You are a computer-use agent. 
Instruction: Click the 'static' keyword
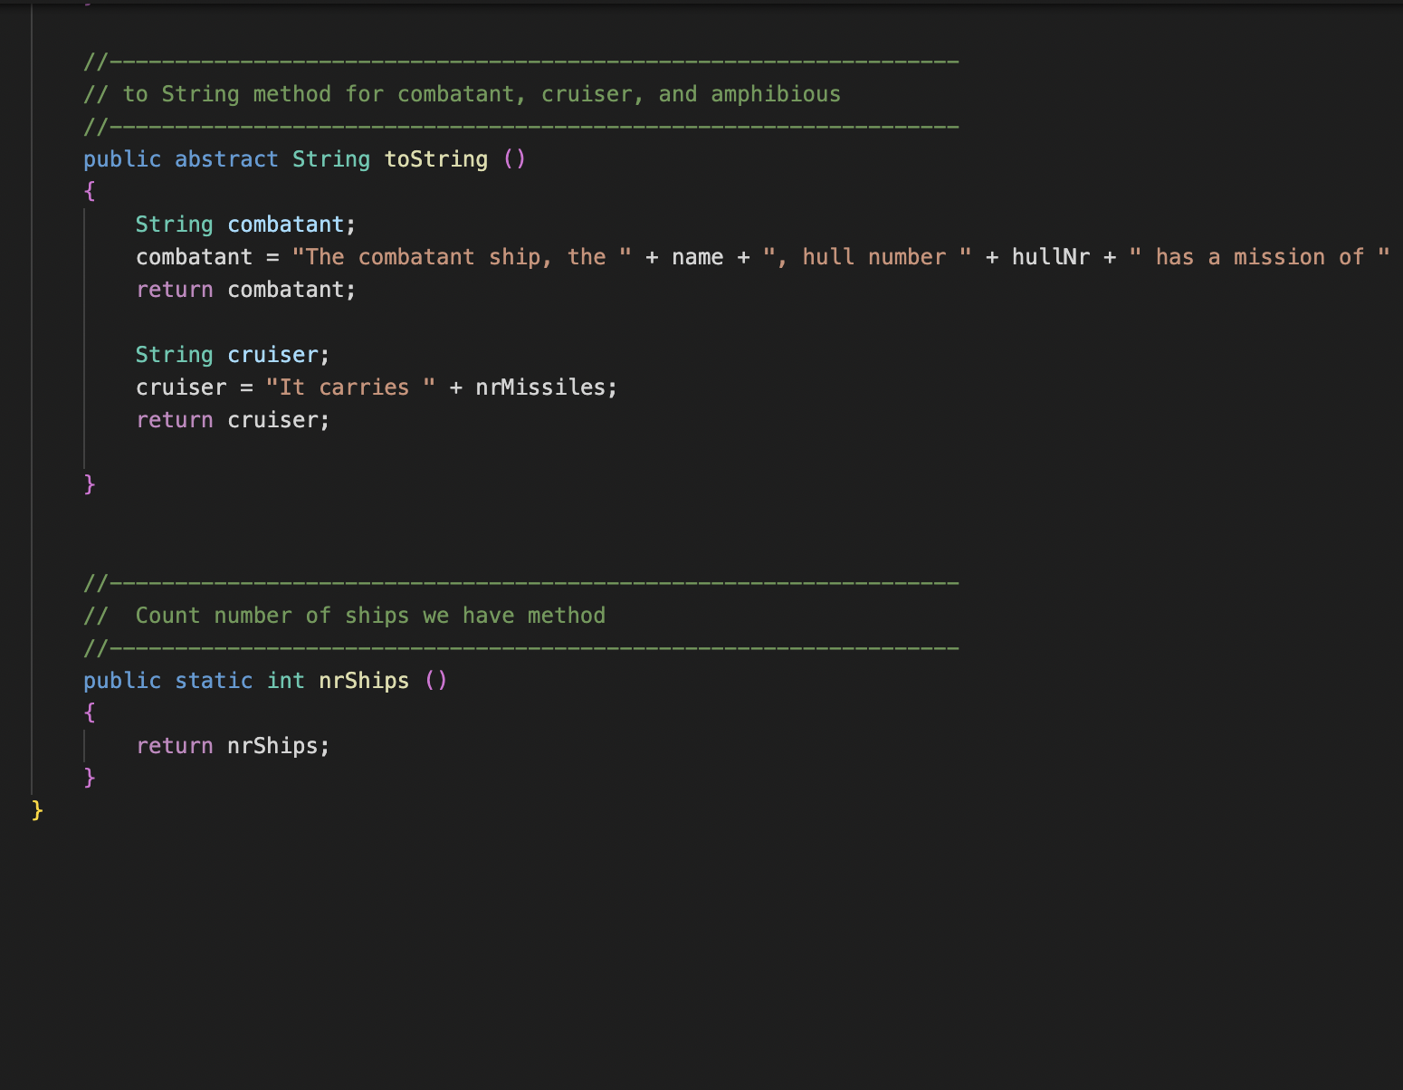tap(214, 681)
